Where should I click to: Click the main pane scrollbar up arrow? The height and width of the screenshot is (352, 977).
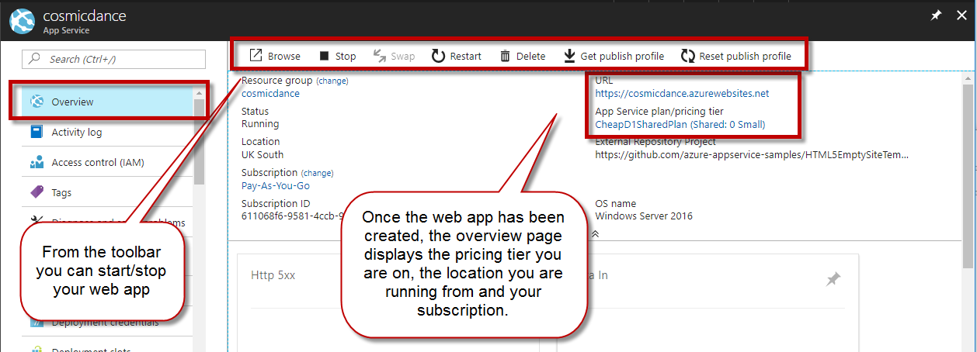coord(968,79)
